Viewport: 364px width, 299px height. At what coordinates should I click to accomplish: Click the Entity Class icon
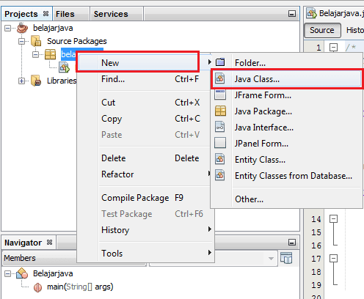point(219,159)
